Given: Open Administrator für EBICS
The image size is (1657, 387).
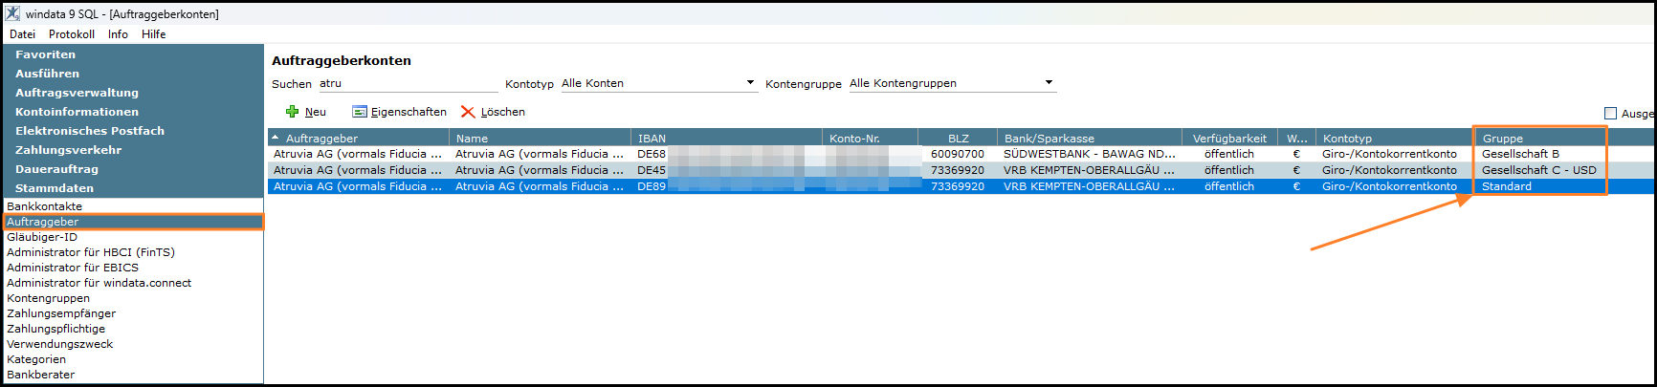Looking at the screenshot, I should 133,268.
